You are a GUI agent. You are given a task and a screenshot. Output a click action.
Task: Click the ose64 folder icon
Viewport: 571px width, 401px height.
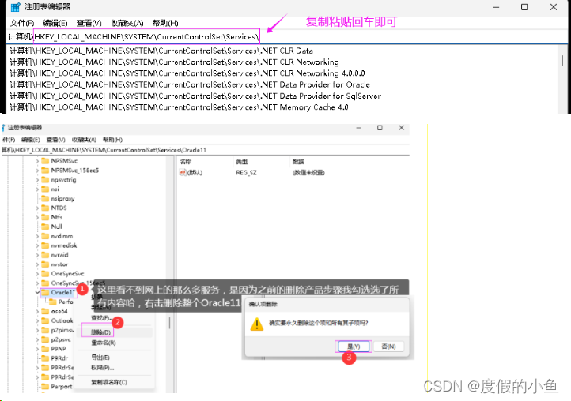pos(45,311)
